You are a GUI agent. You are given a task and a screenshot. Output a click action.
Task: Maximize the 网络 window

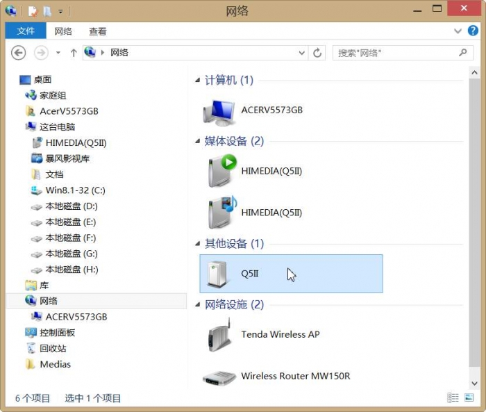437,9
